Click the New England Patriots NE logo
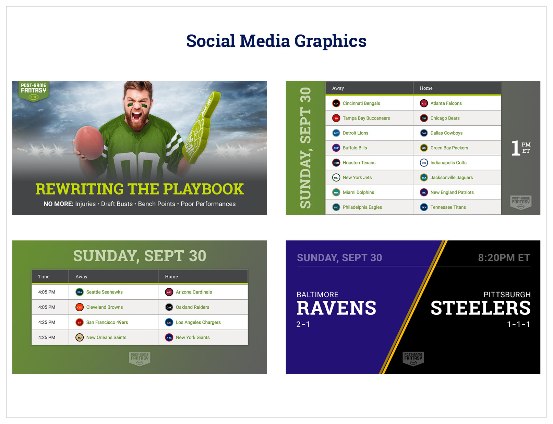553x424 pixels. pos(424,192)
